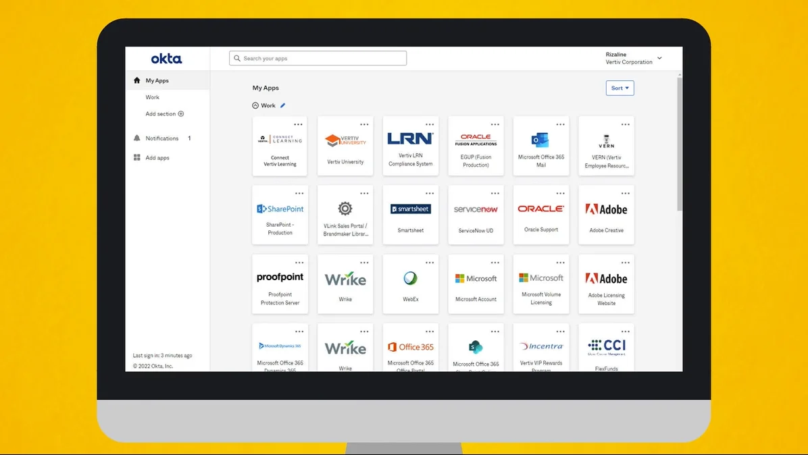Screen dimensions: 808x455
Task: Open Add apps in the sidebar
Action: click(x=157, y=157)
